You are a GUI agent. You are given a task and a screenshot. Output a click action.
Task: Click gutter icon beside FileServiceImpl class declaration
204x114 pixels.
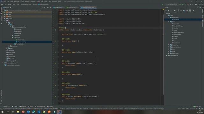tap(55, 30)
